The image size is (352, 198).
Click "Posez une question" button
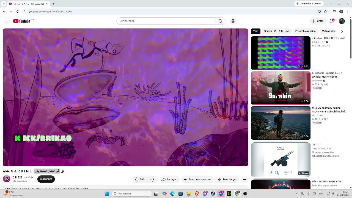click(x=197, y=179)
